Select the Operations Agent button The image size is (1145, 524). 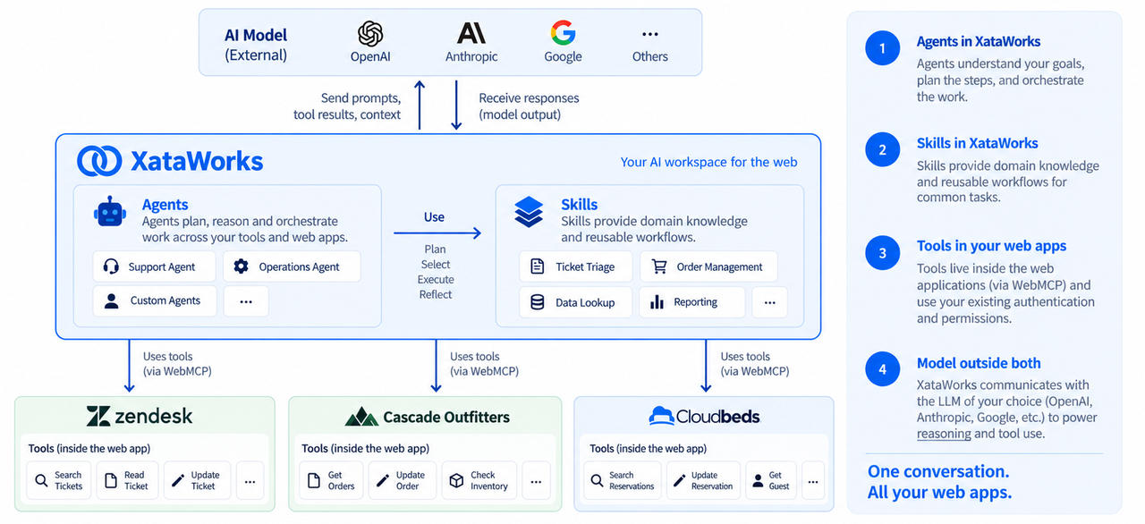[x=292, y=266]
